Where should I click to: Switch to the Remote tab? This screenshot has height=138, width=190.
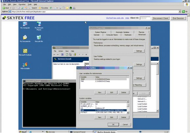(x=141, y=32)
